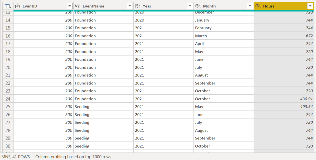Click the Hours value 430.91
Viewport: 316px width, 160px height.
coord(284,99)
